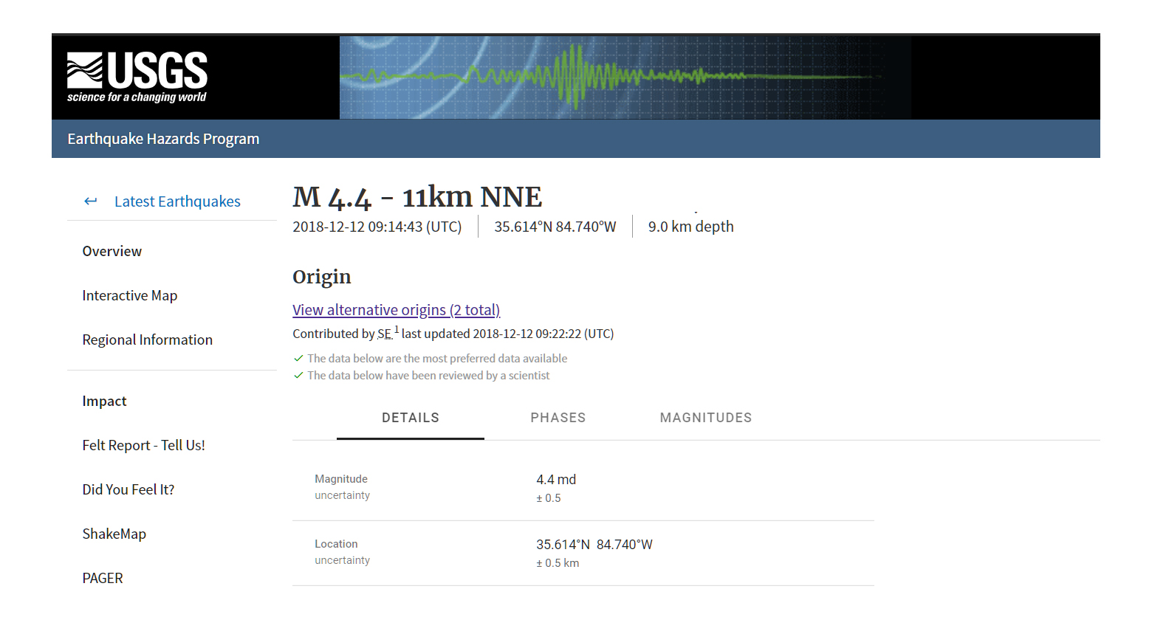Open the Latest Earthquakes link
This screenshot has width=1152, height=620.
coord(177,201)
